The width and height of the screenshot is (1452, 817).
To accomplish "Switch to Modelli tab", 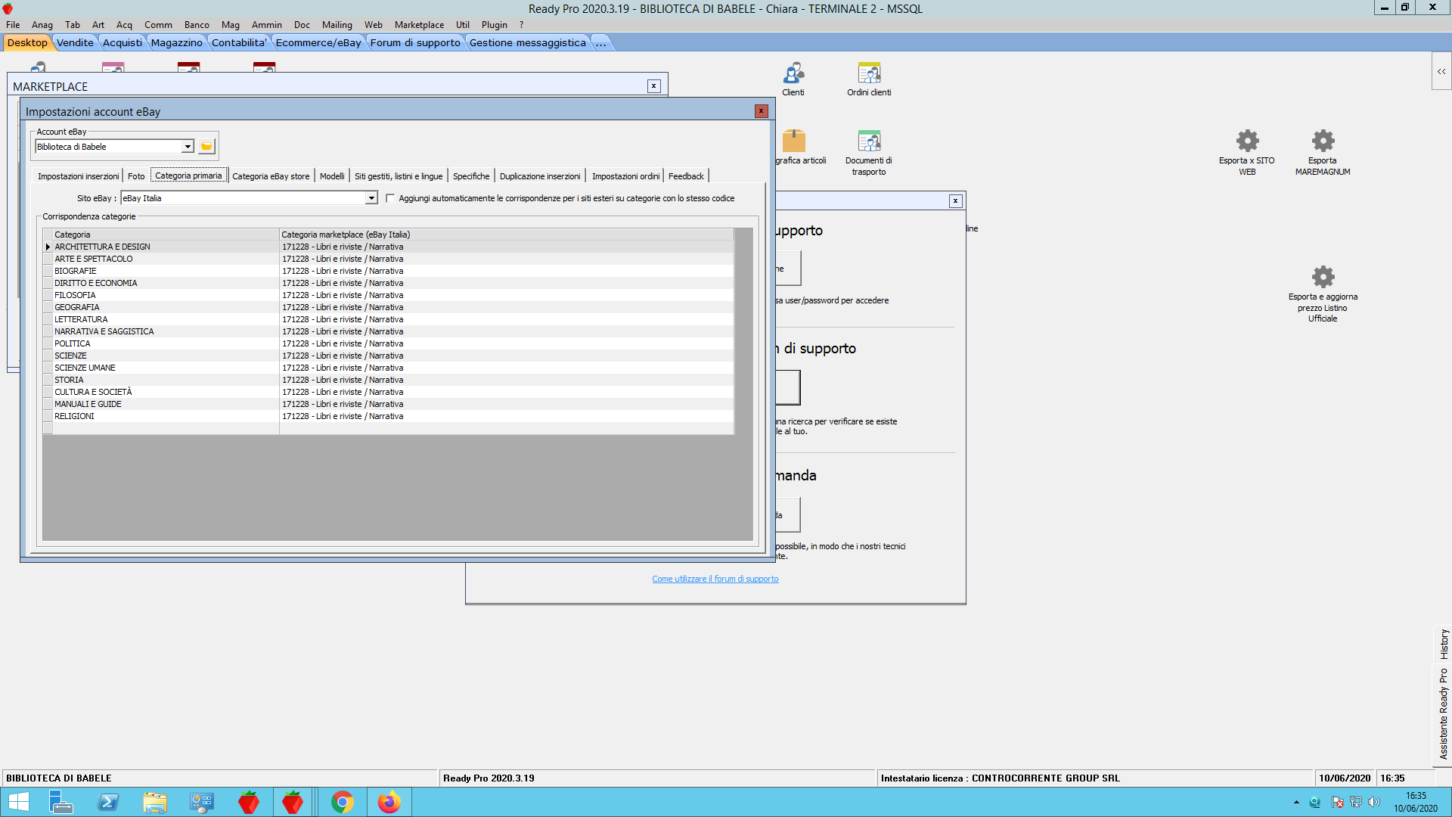I will point(332,176).
